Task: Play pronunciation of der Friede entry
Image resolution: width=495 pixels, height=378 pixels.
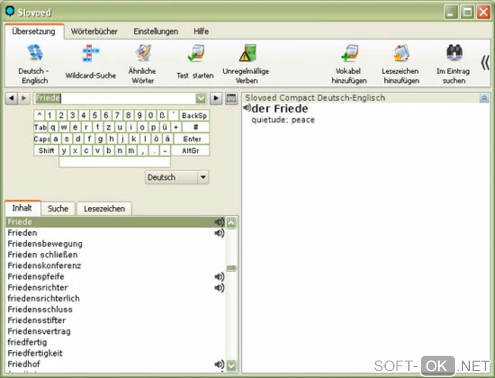Action: 247,108
